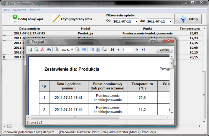209x136 pixels.
Task: Click preview scroll down arrow
Action: tap(172, 113)
